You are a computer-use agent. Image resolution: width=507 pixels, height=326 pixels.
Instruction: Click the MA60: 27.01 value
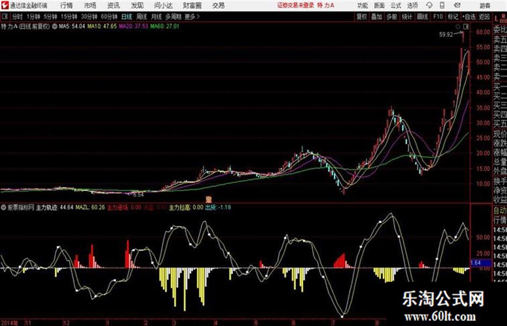coord(164,26)
